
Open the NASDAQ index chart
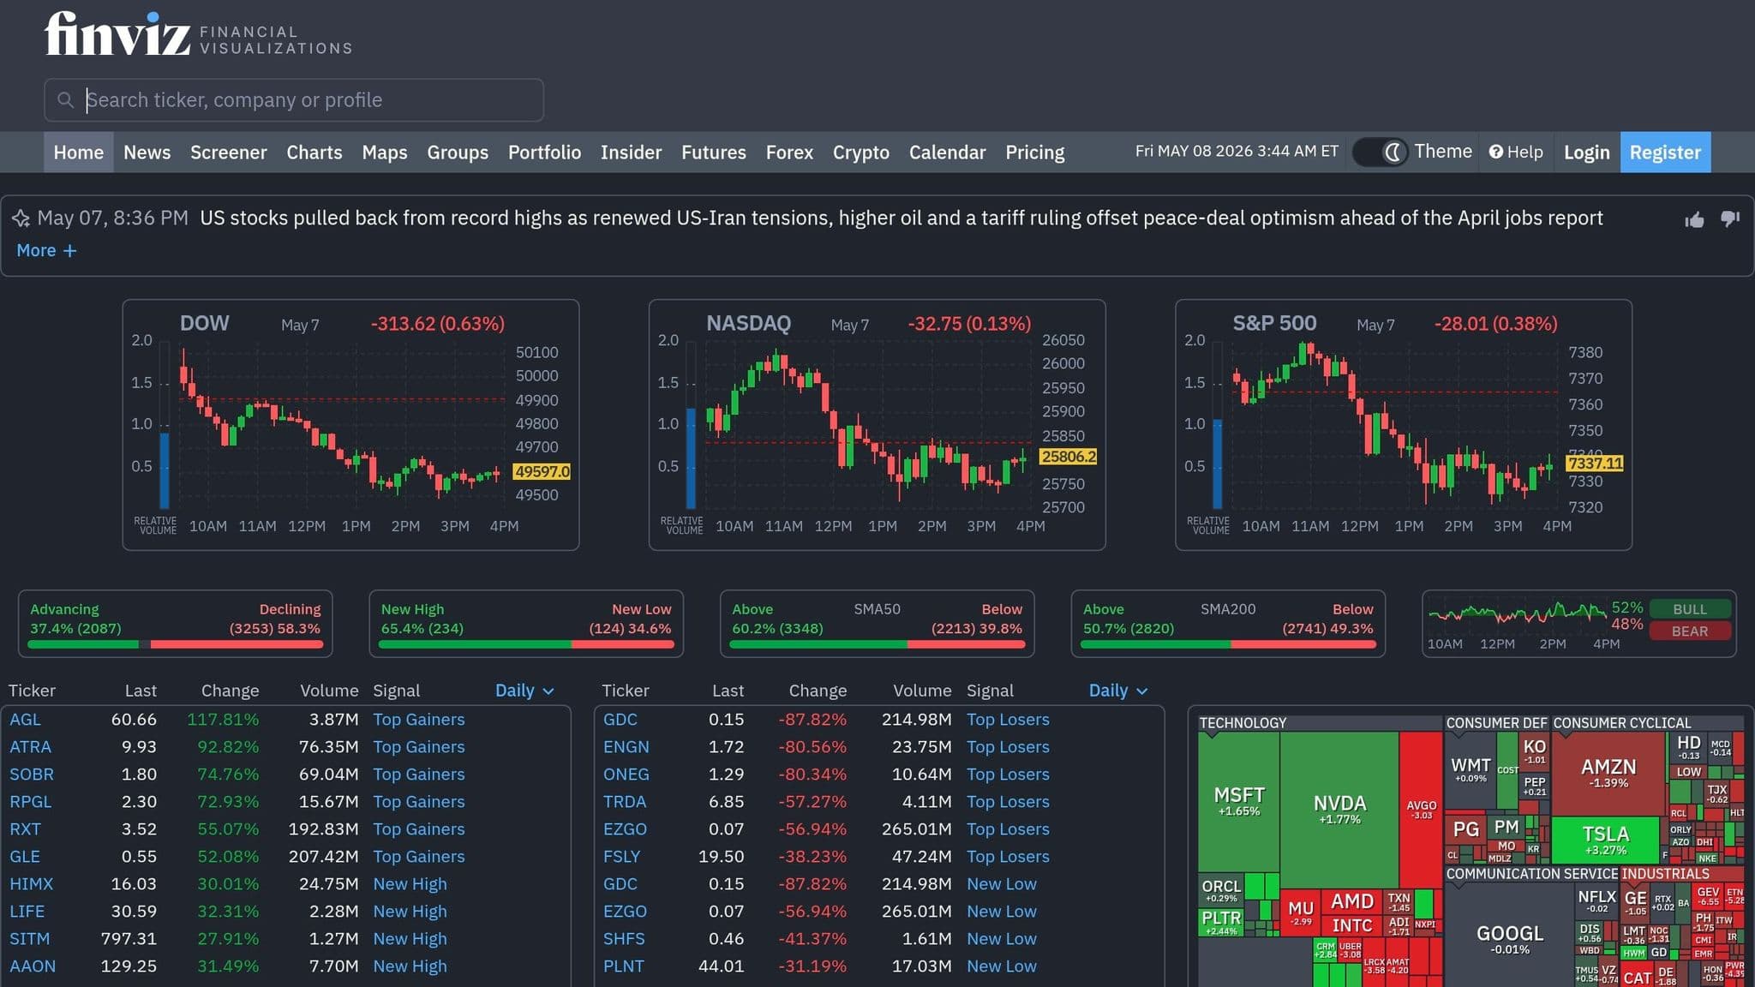877,425
